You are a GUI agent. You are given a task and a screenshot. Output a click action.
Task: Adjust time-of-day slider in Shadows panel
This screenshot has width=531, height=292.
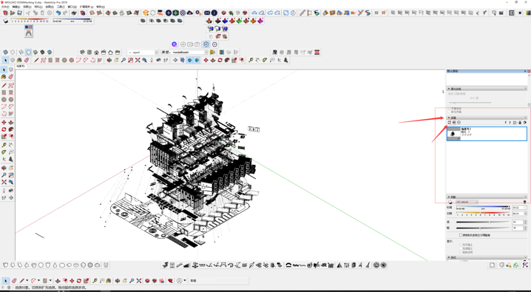[x=483, y=207]
